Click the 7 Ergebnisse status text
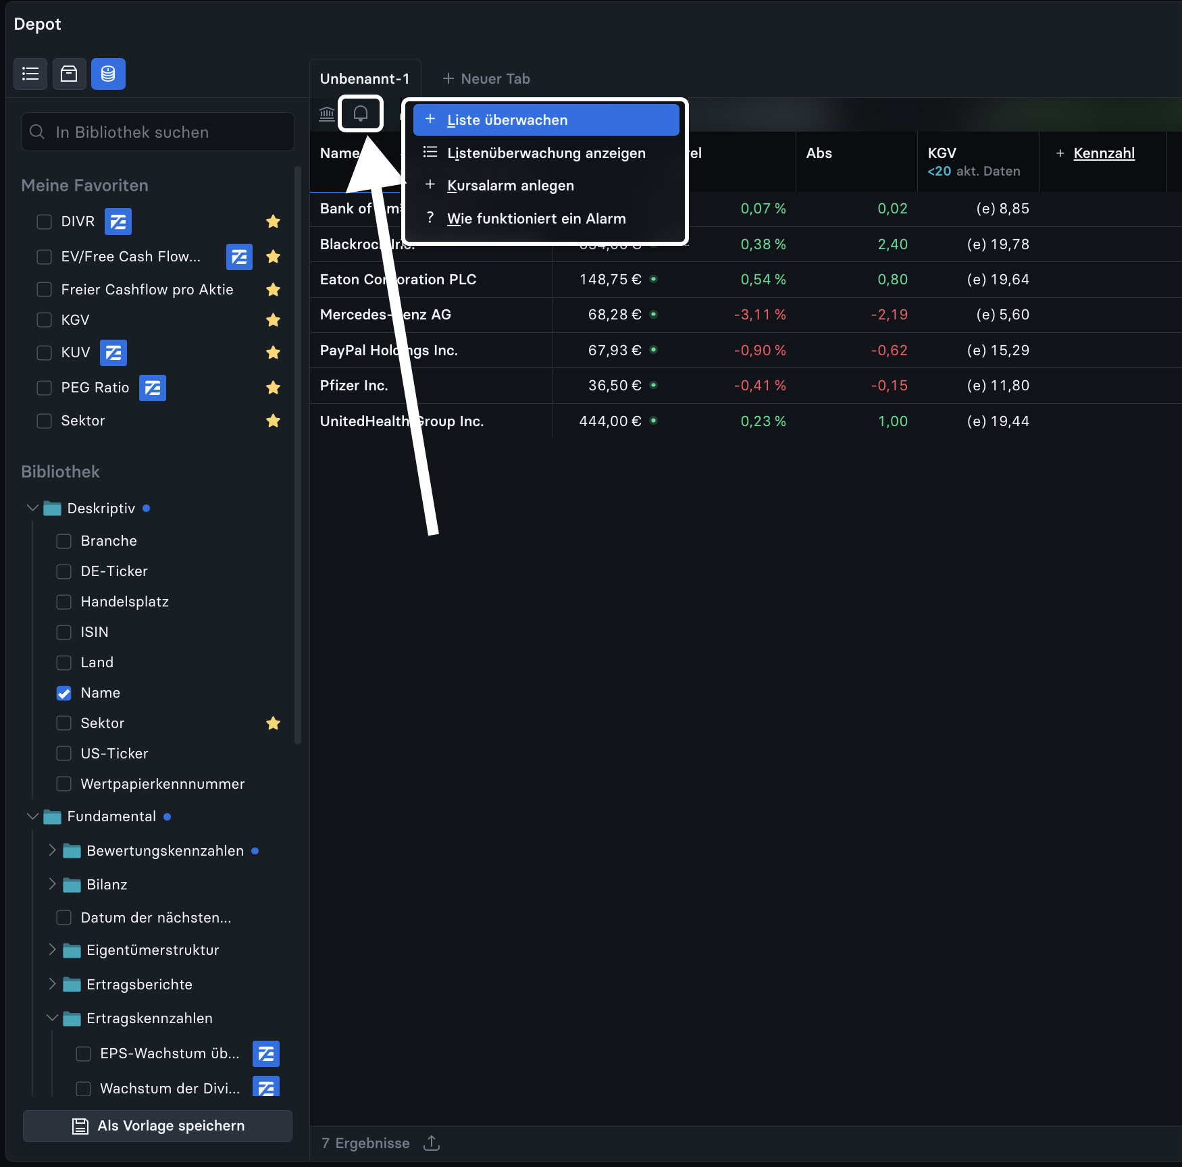The height and width of the screenshot is (1167, 1182). (x=365, y=1143)
